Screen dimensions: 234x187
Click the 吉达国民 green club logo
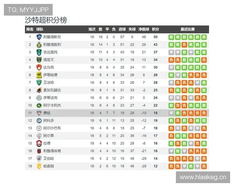[x=39, y=52]
